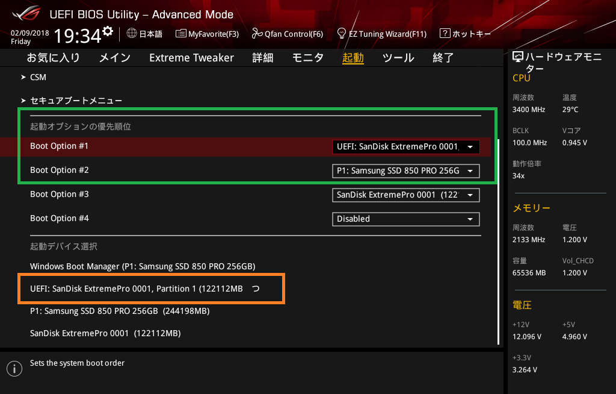This screenshot has height=394, width=616.
Task: Switch to Extreme Tweaker tab
Action: 192,57
